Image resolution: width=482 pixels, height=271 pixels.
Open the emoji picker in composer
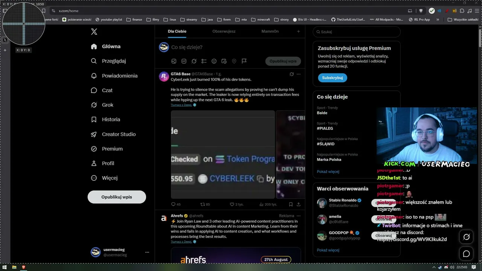[214, 61]
